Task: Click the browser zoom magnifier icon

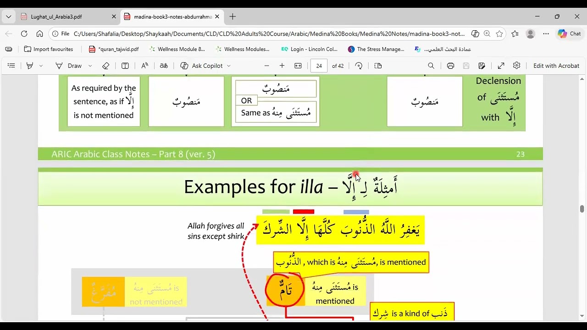Action: pyautogui.click(x=487, y=33)
